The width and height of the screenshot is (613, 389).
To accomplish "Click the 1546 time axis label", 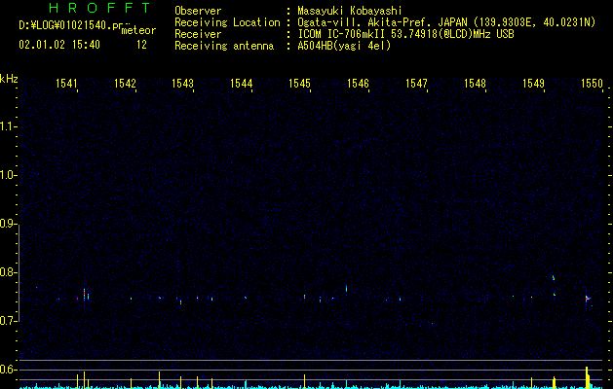I will pyautogui.click(x=358, y=84).
